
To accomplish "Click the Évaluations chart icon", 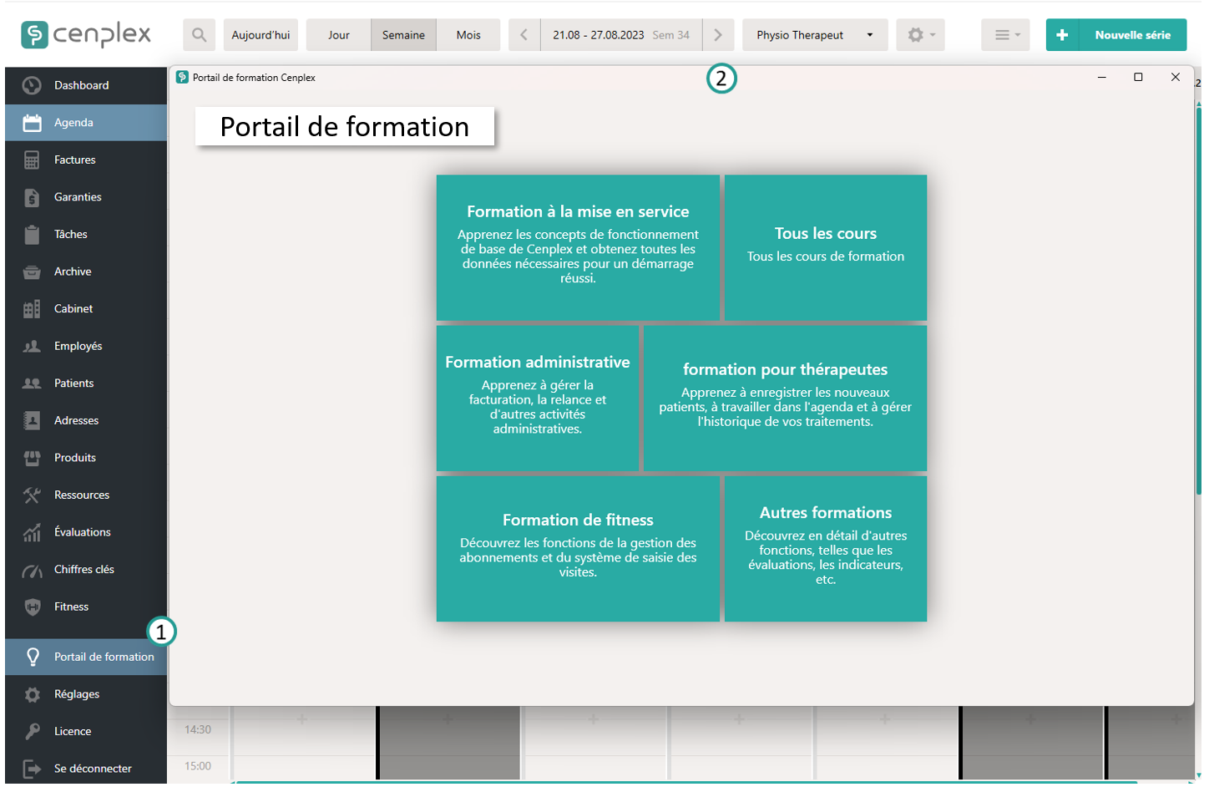I will (32, 532).
